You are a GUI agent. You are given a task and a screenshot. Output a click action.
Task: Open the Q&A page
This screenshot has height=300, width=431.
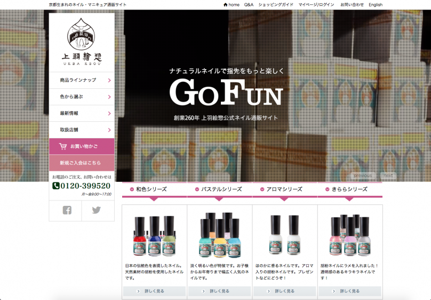(x=249, y=5)
